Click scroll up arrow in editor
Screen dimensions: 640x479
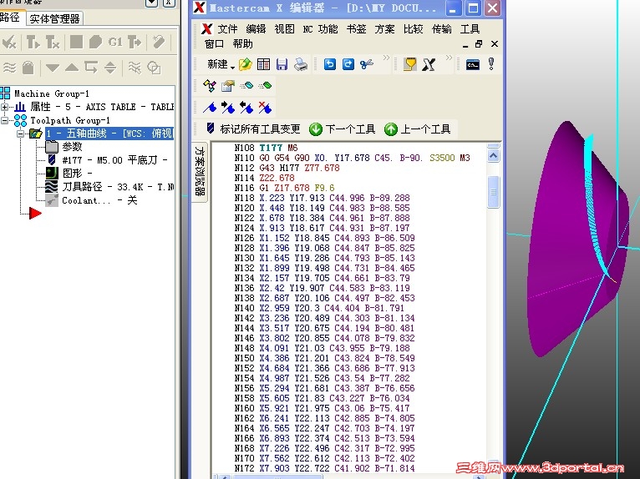pos(493,156)
